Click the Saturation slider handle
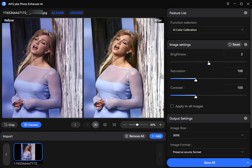 196,80
